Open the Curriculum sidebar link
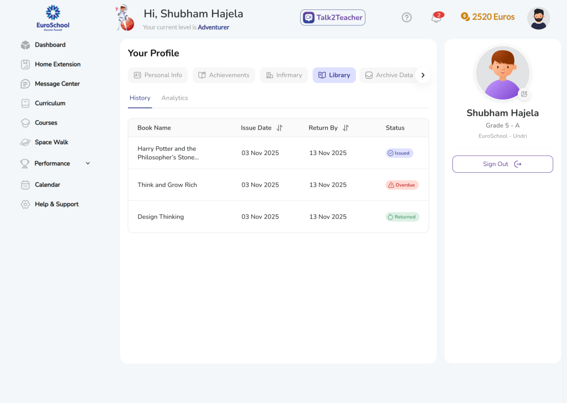This screenshot has height=403, width=567. pos(50,104)
